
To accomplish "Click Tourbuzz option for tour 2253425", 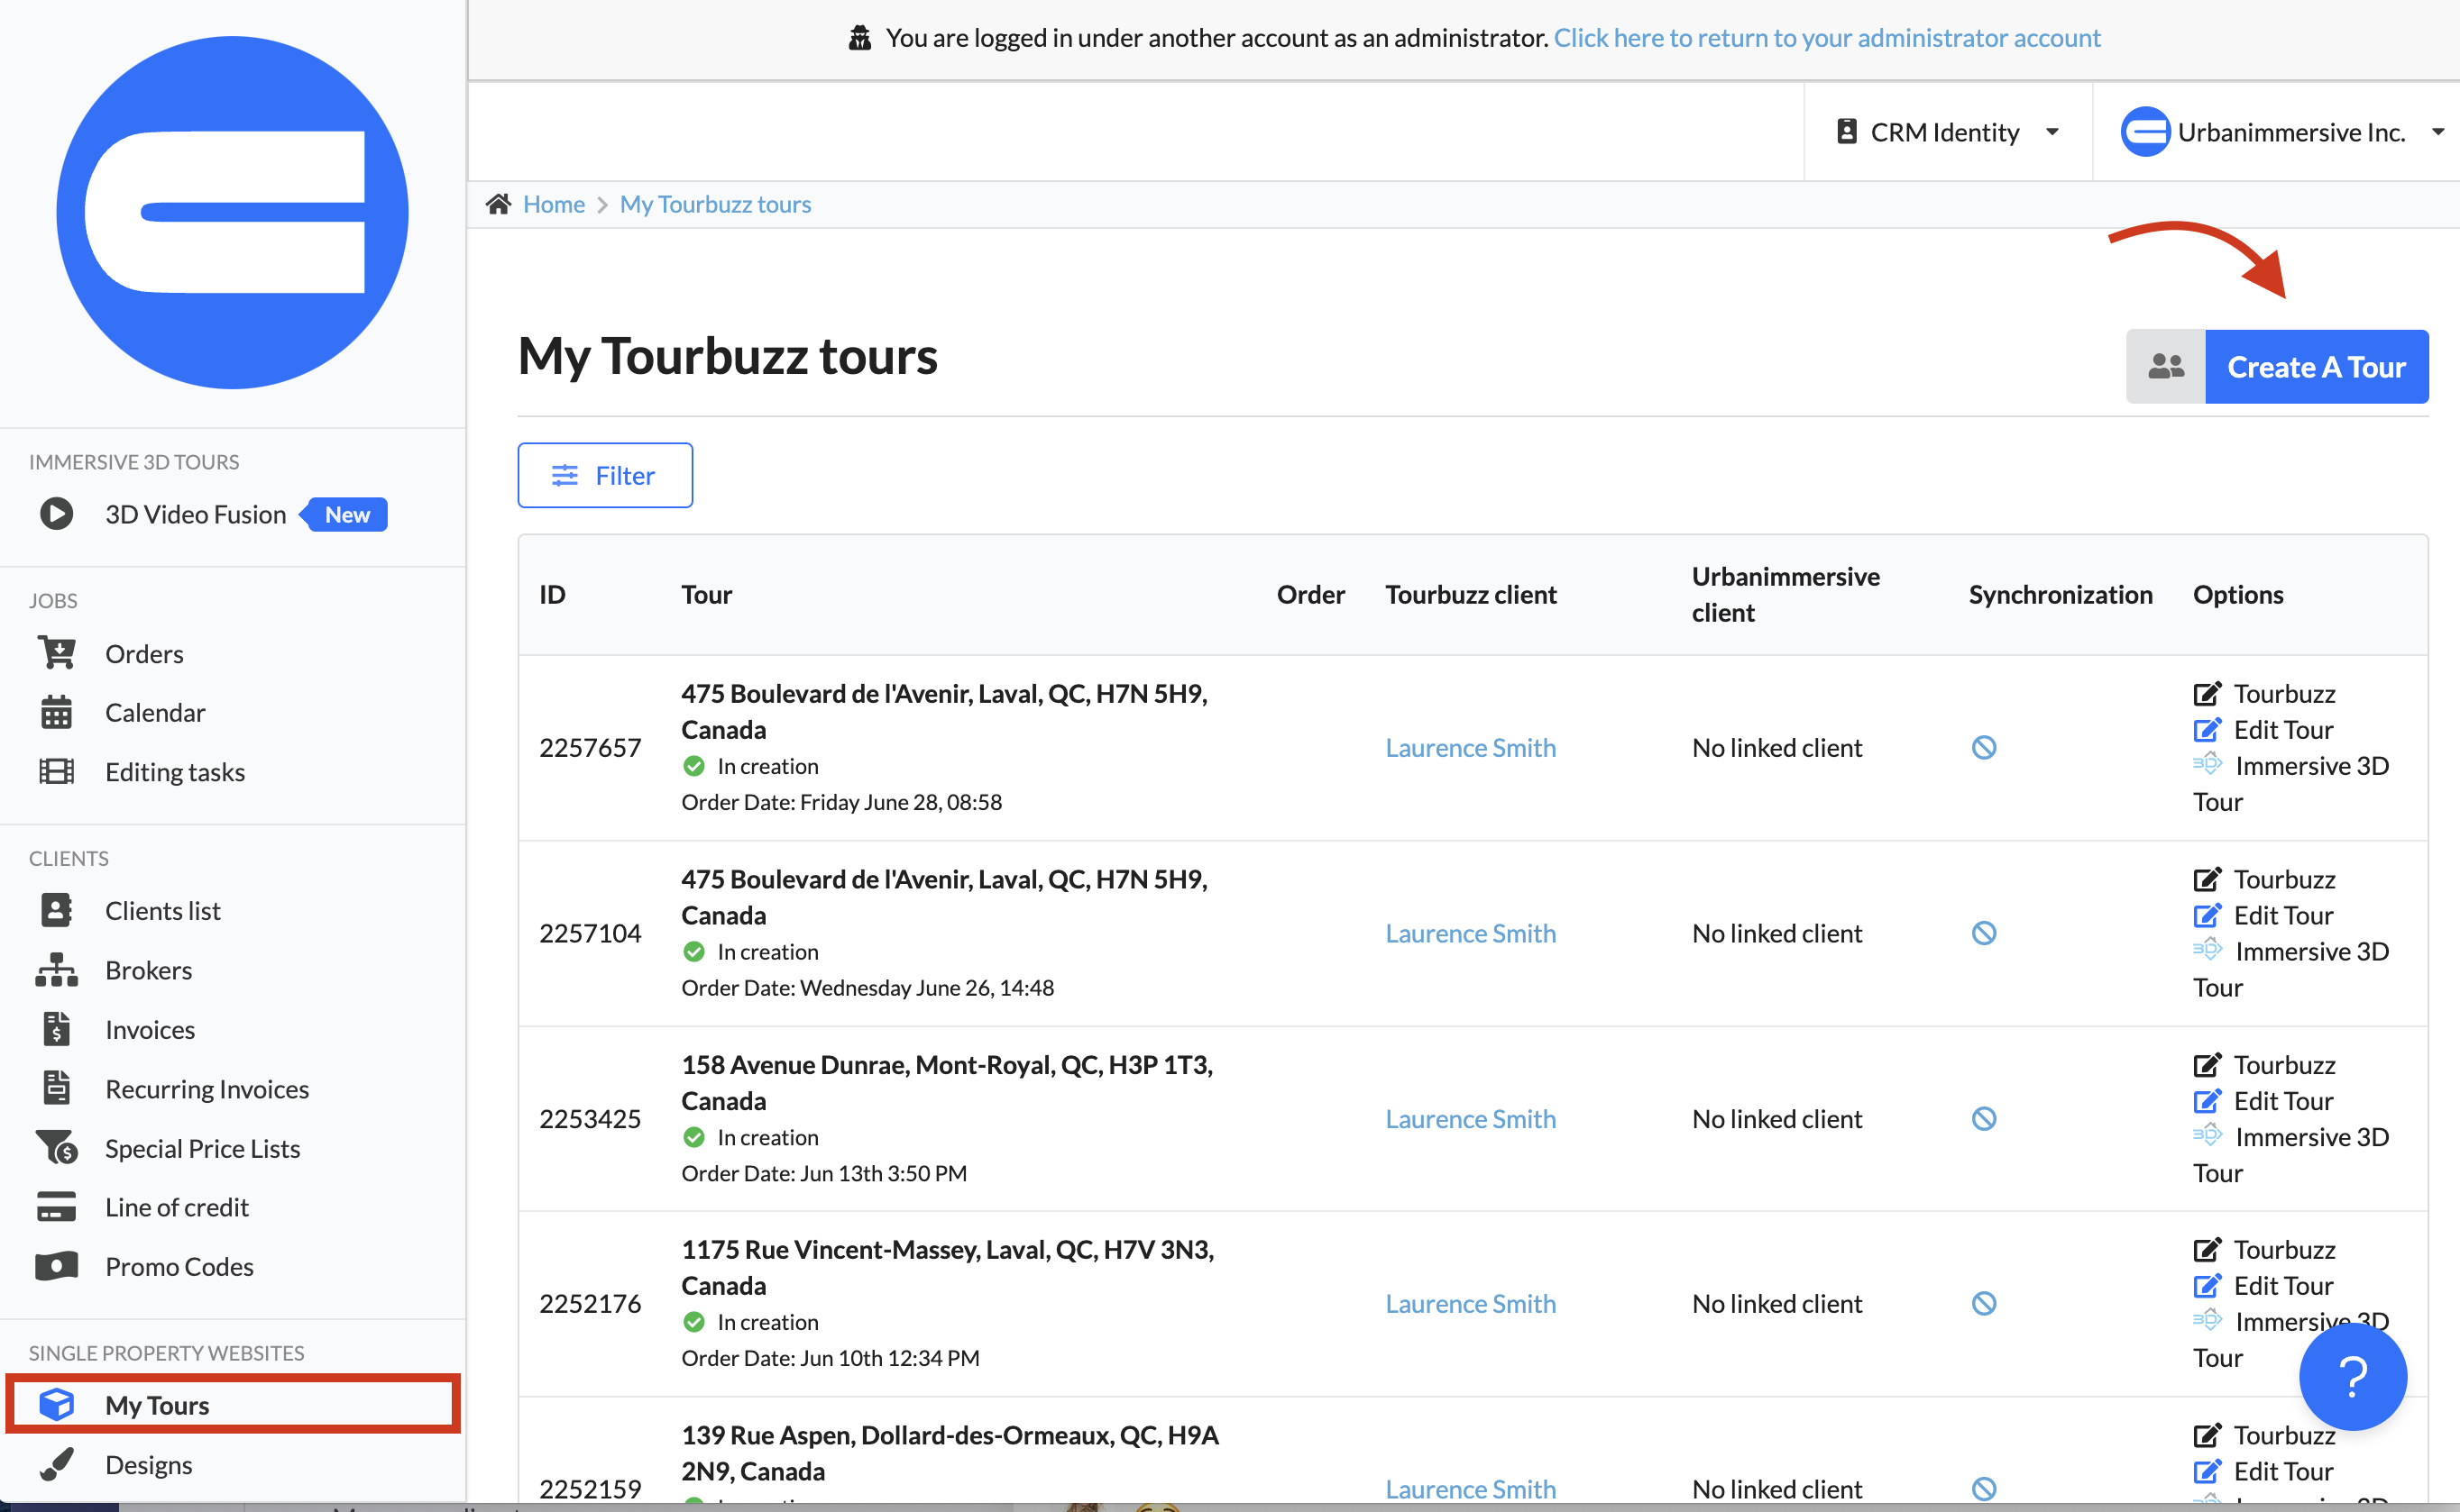I will click(2284, 1064).
